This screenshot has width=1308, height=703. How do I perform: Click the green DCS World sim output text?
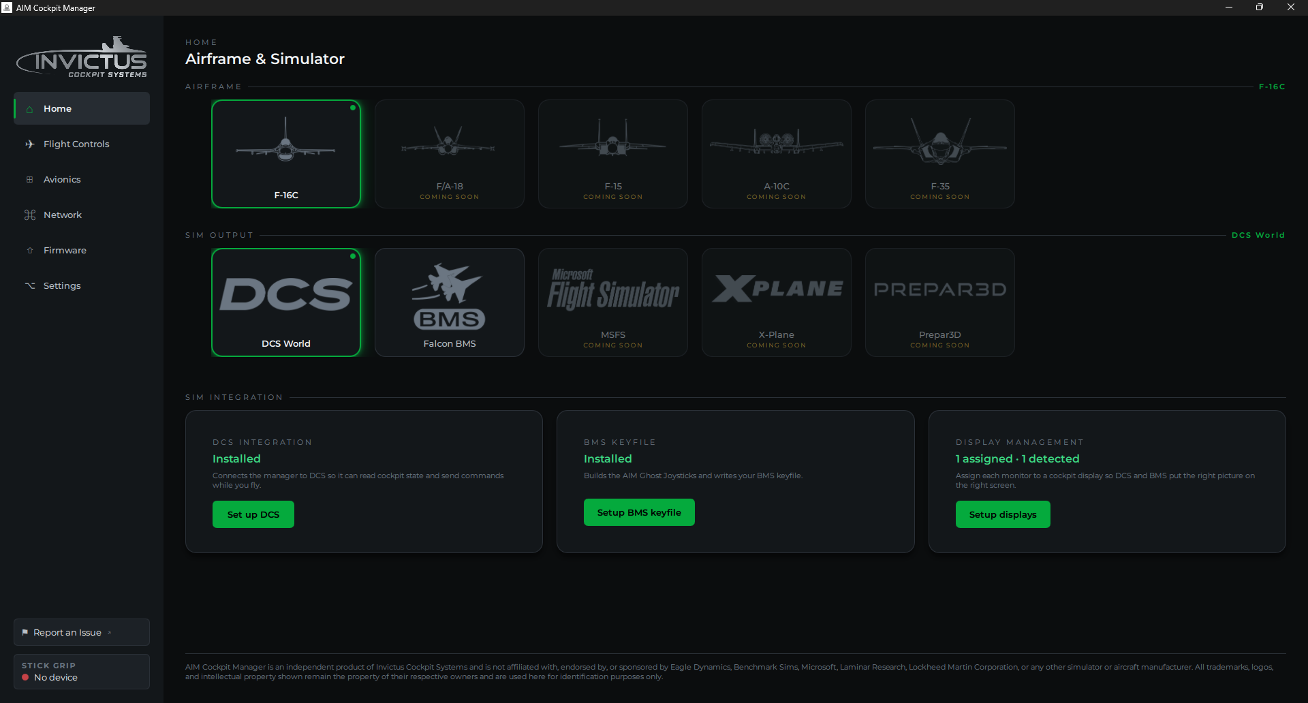click(1258, 235)
